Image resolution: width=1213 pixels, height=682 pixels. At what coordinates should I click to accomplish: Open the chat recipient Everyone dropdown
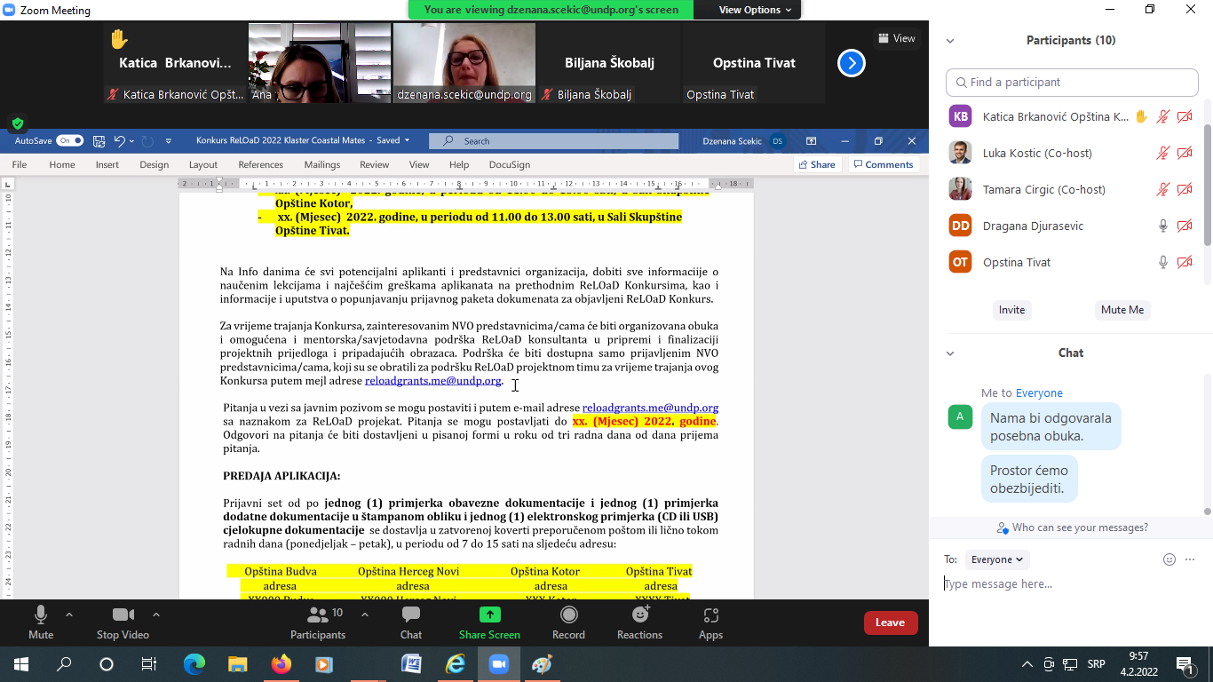[x=997, y=559]
